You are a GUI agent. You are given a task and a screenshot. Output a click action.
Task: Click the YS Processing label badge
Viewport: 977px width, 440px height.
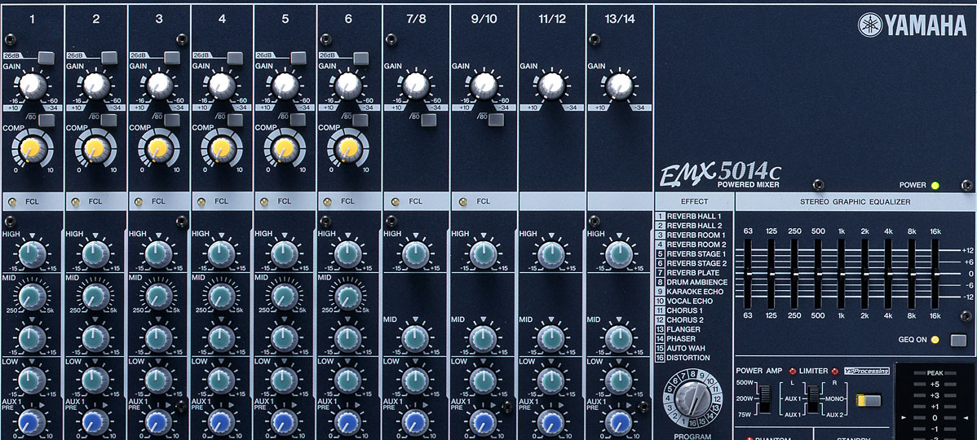(x=867, y=371)
